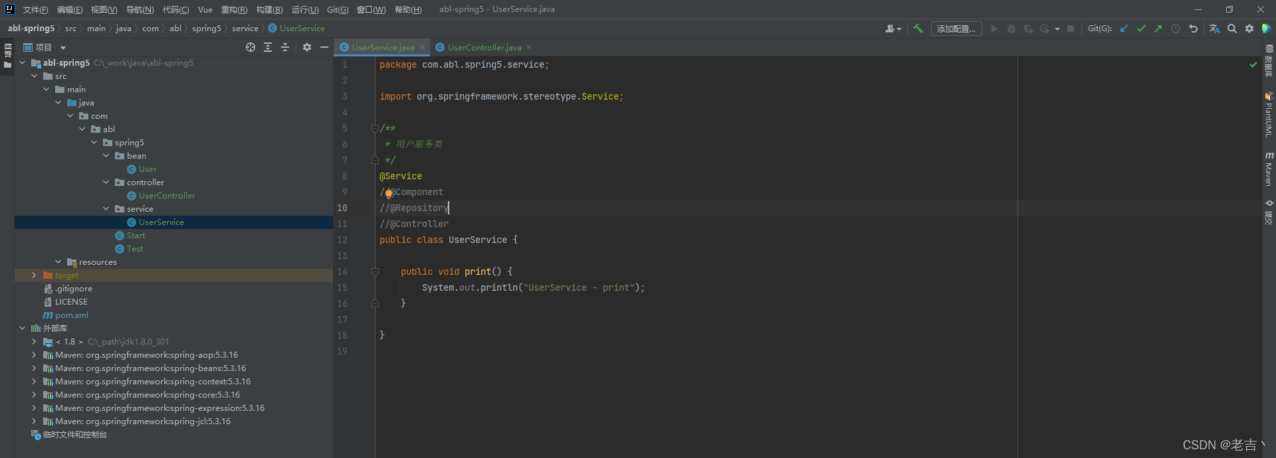Select .gitignore file in tree
The width and height of the screenshot is (1276, 458).
[73, 288]
